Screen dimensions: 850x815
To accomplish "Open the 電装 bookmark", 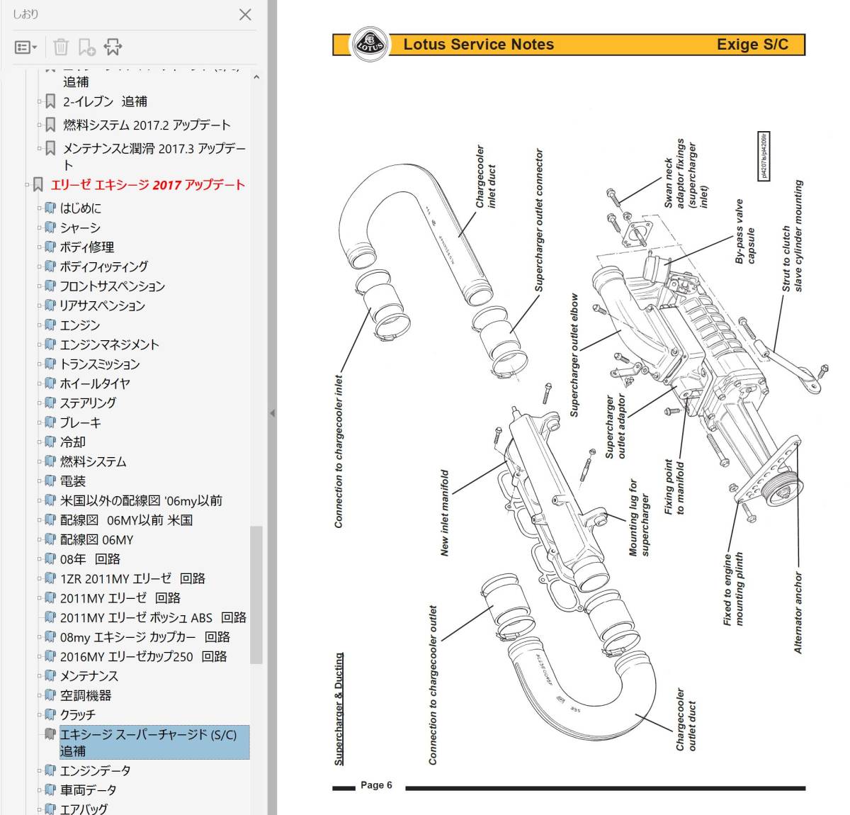I will (72, 481).
